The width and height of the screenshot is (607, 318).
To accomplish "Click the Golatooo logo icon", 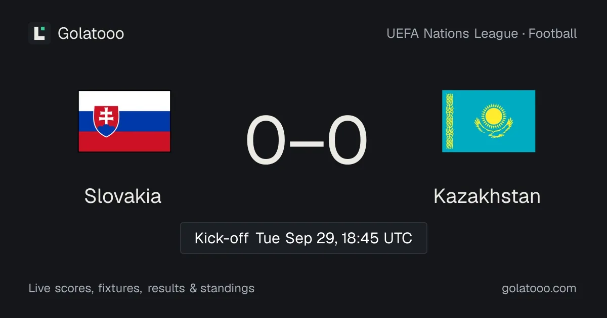I will click(x=39, y=33).
